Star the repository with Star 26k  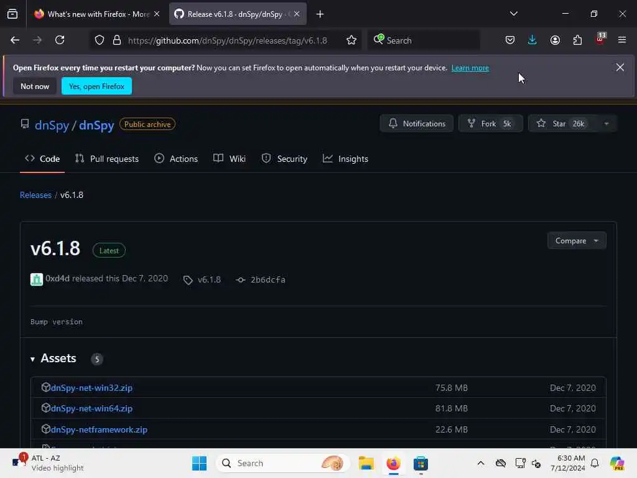pyautogui.click(x=562, y=124)
